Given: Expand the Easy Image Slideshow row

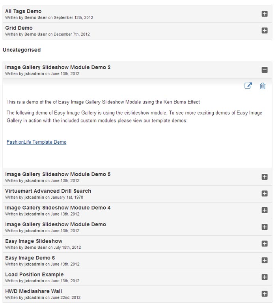Looking at the screenshot, I should click(265, 244).
